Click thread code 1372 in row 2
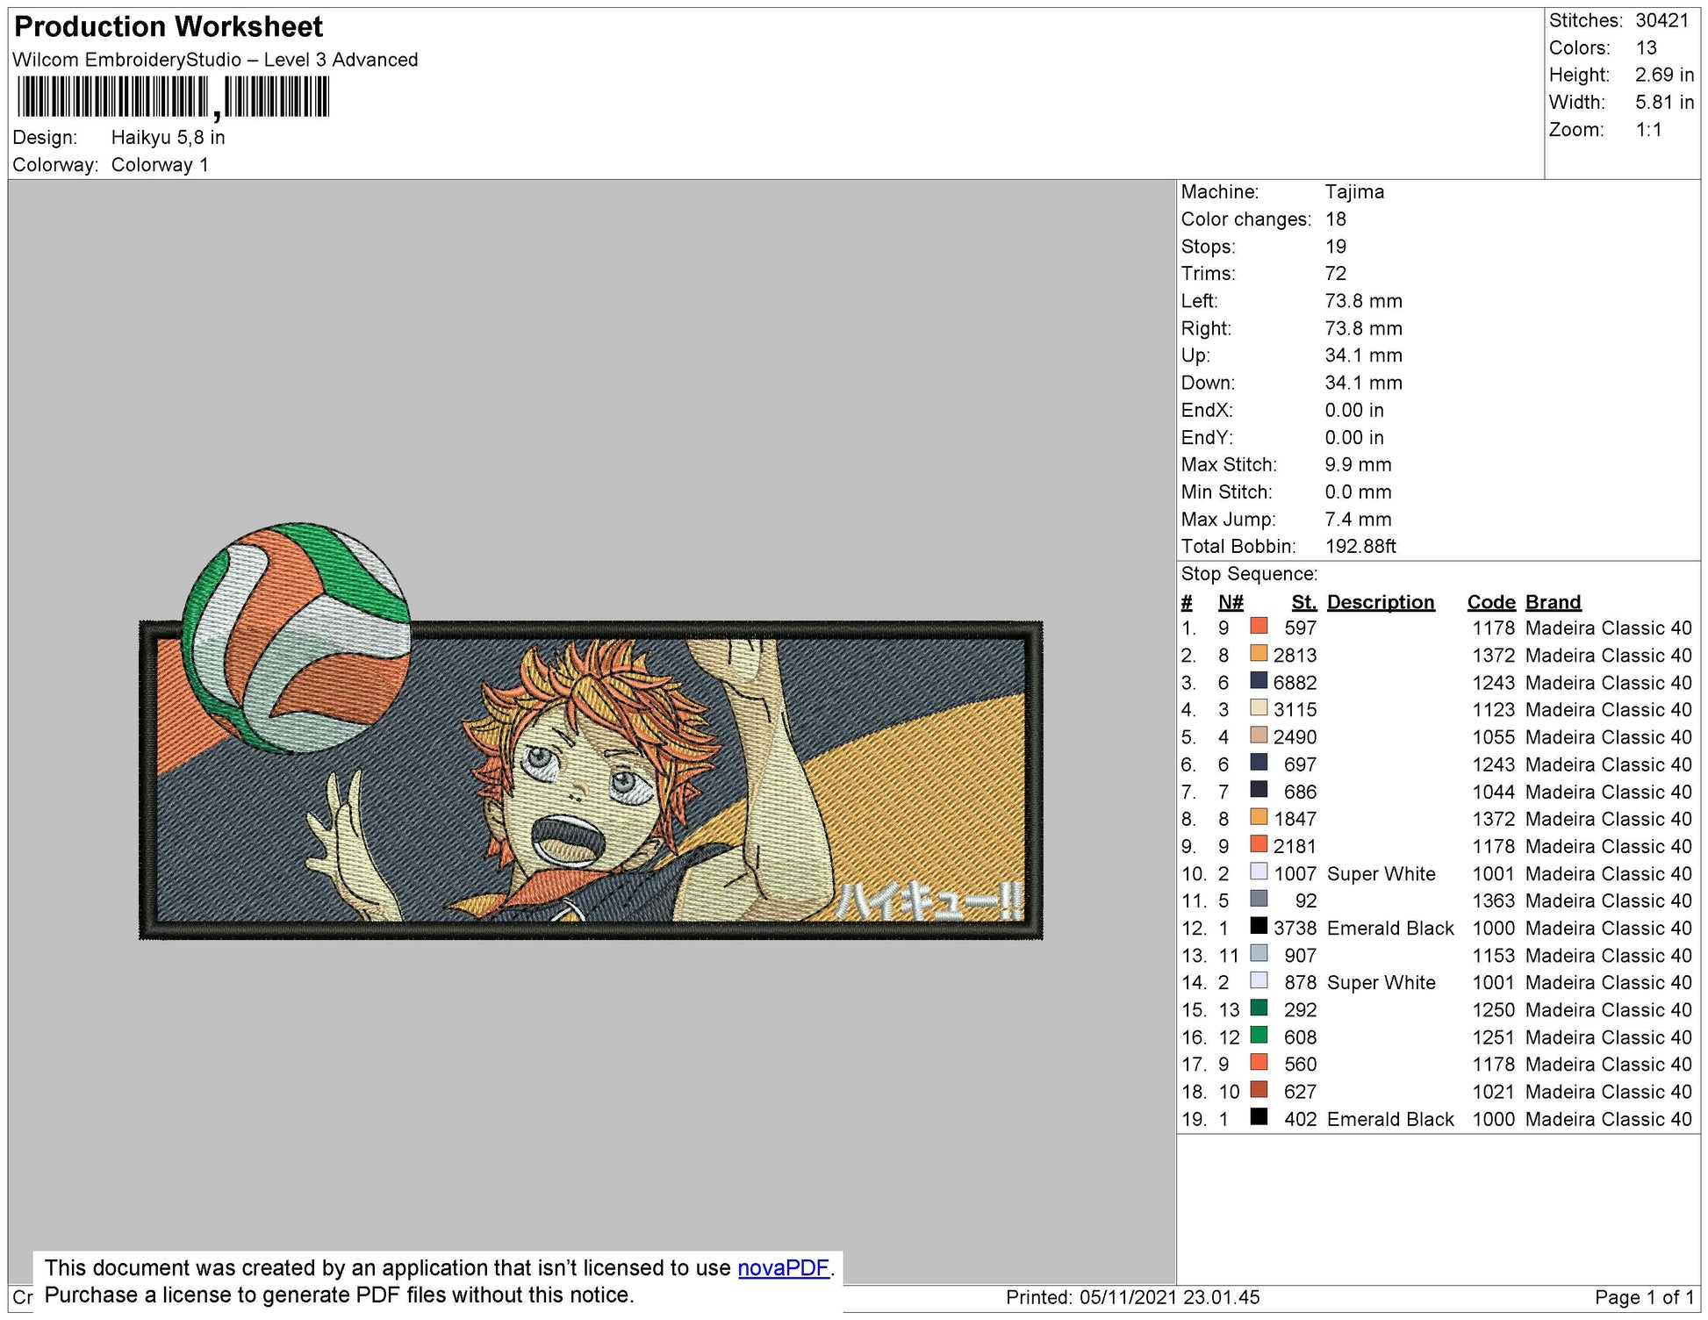Viewport: 1708px width, 1320px height. pyautogui.click(x=1494, y=656)
